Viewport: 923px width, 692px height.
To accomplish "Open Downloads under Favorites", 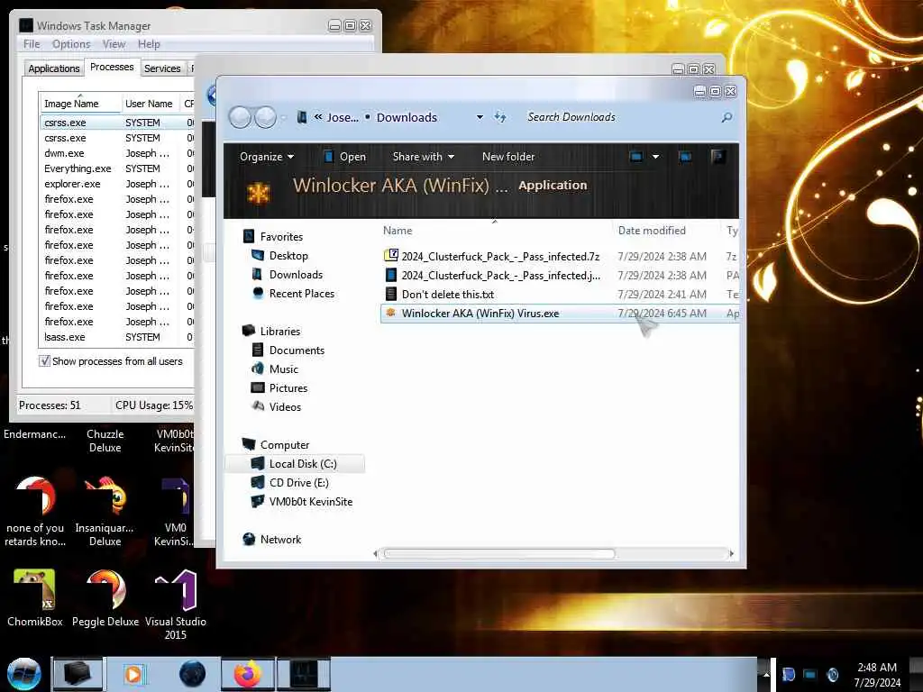I will 296,274.
